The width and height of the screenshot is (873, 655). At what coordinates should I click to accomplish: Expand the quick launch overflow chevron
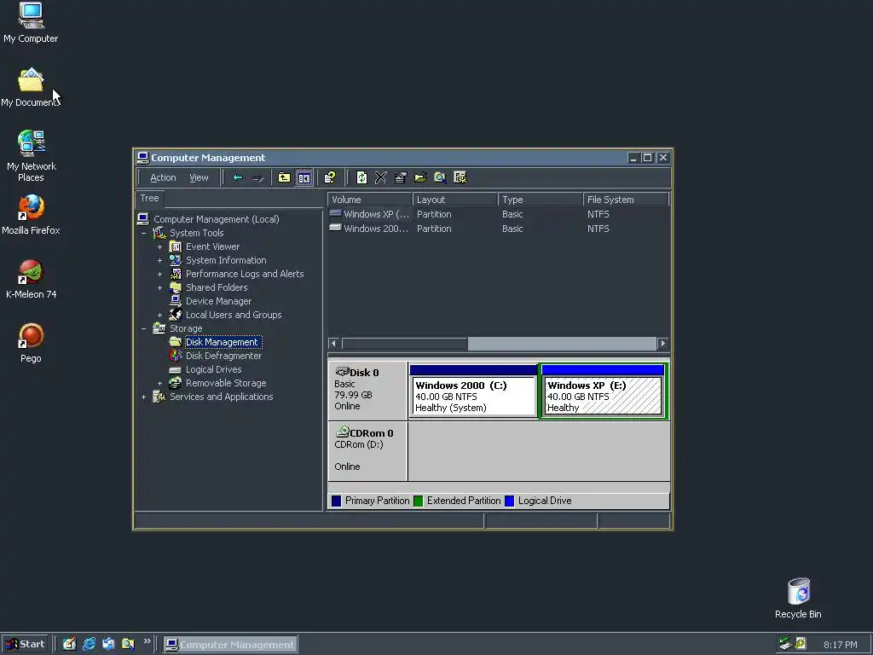click(147, 641)
